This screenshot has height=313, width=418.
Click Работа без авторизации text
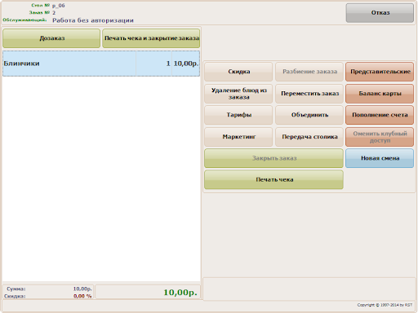[x=93, y=20]
